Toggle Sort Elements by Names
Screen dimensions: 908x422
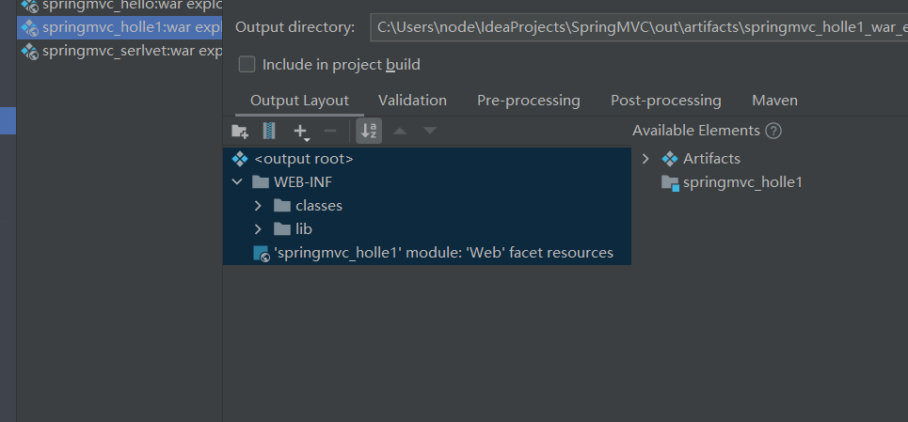click(x=369, y=131)
